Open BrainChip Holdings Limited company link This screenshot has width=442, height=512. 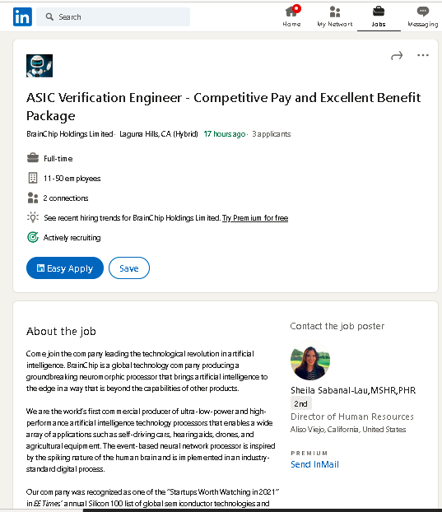click(x=70, y=134)
